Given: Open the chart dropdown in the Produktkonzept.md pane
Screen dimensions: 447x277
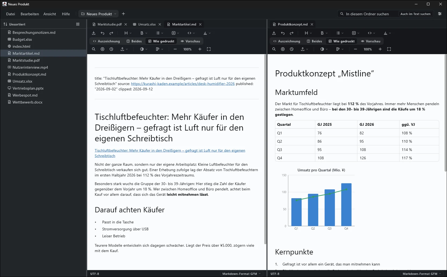Looking at the screenshot, I should click(x=387, y=33).
